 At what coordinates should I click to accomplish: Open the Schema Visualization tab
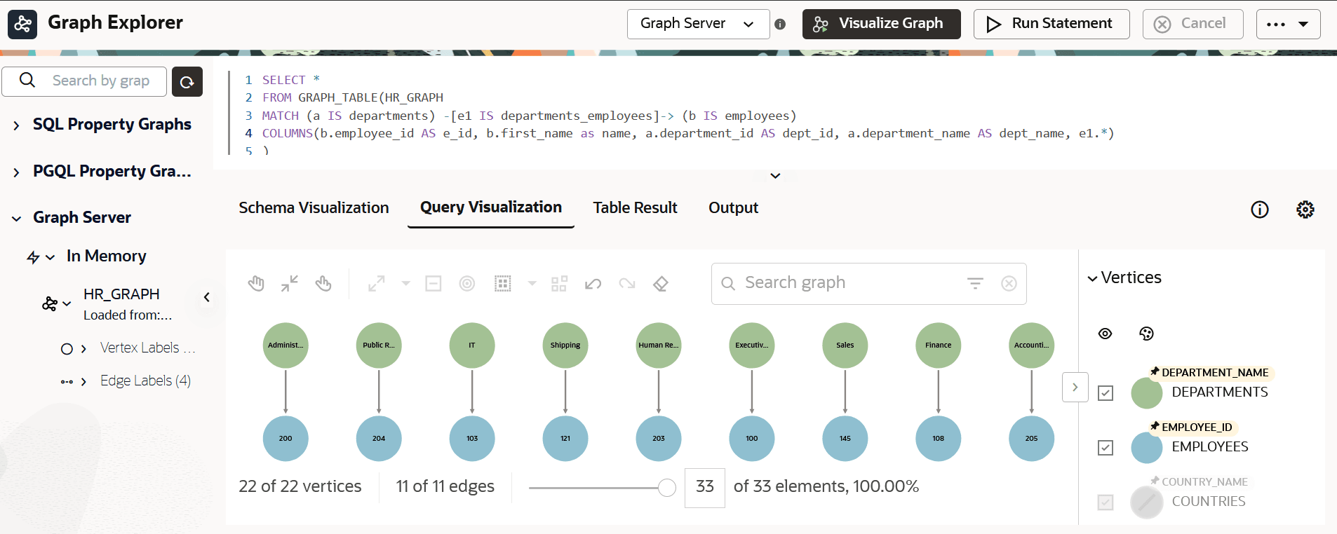(x=314, y=207)
